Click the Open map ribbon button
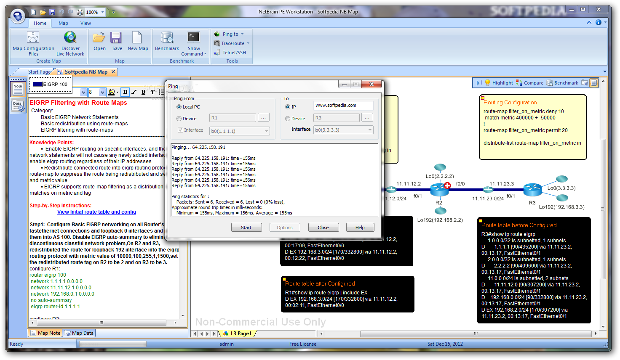Viewport: 620px width, 360px height. (x=99, y=41)
